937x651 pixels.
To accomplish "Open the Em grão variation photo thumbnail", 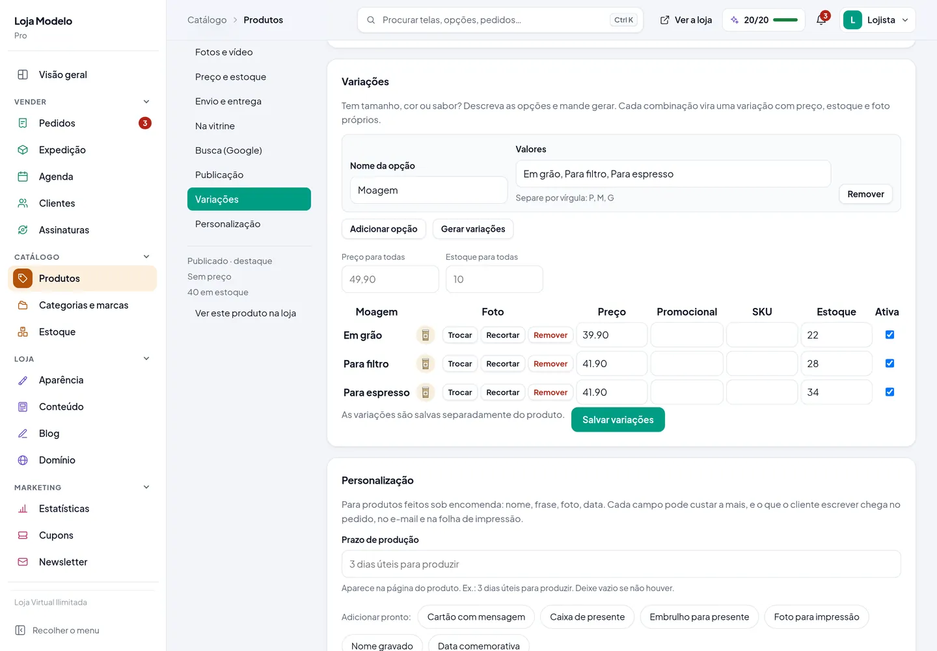I will (x=426, y=335).
